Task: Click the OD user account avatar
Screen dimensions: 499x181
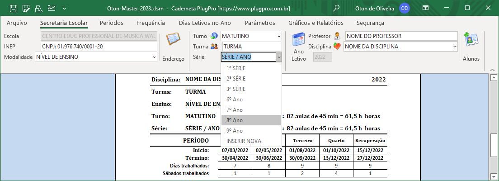Action: [x=405, y=8]
